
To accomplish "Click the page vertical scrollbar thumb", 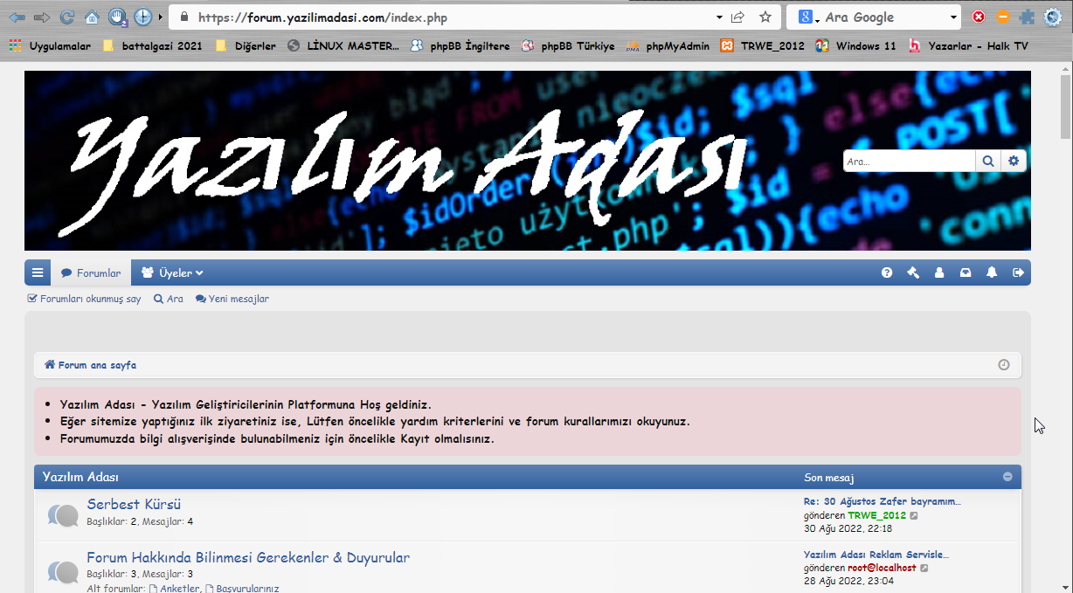I will click(x=1065, y=107).
